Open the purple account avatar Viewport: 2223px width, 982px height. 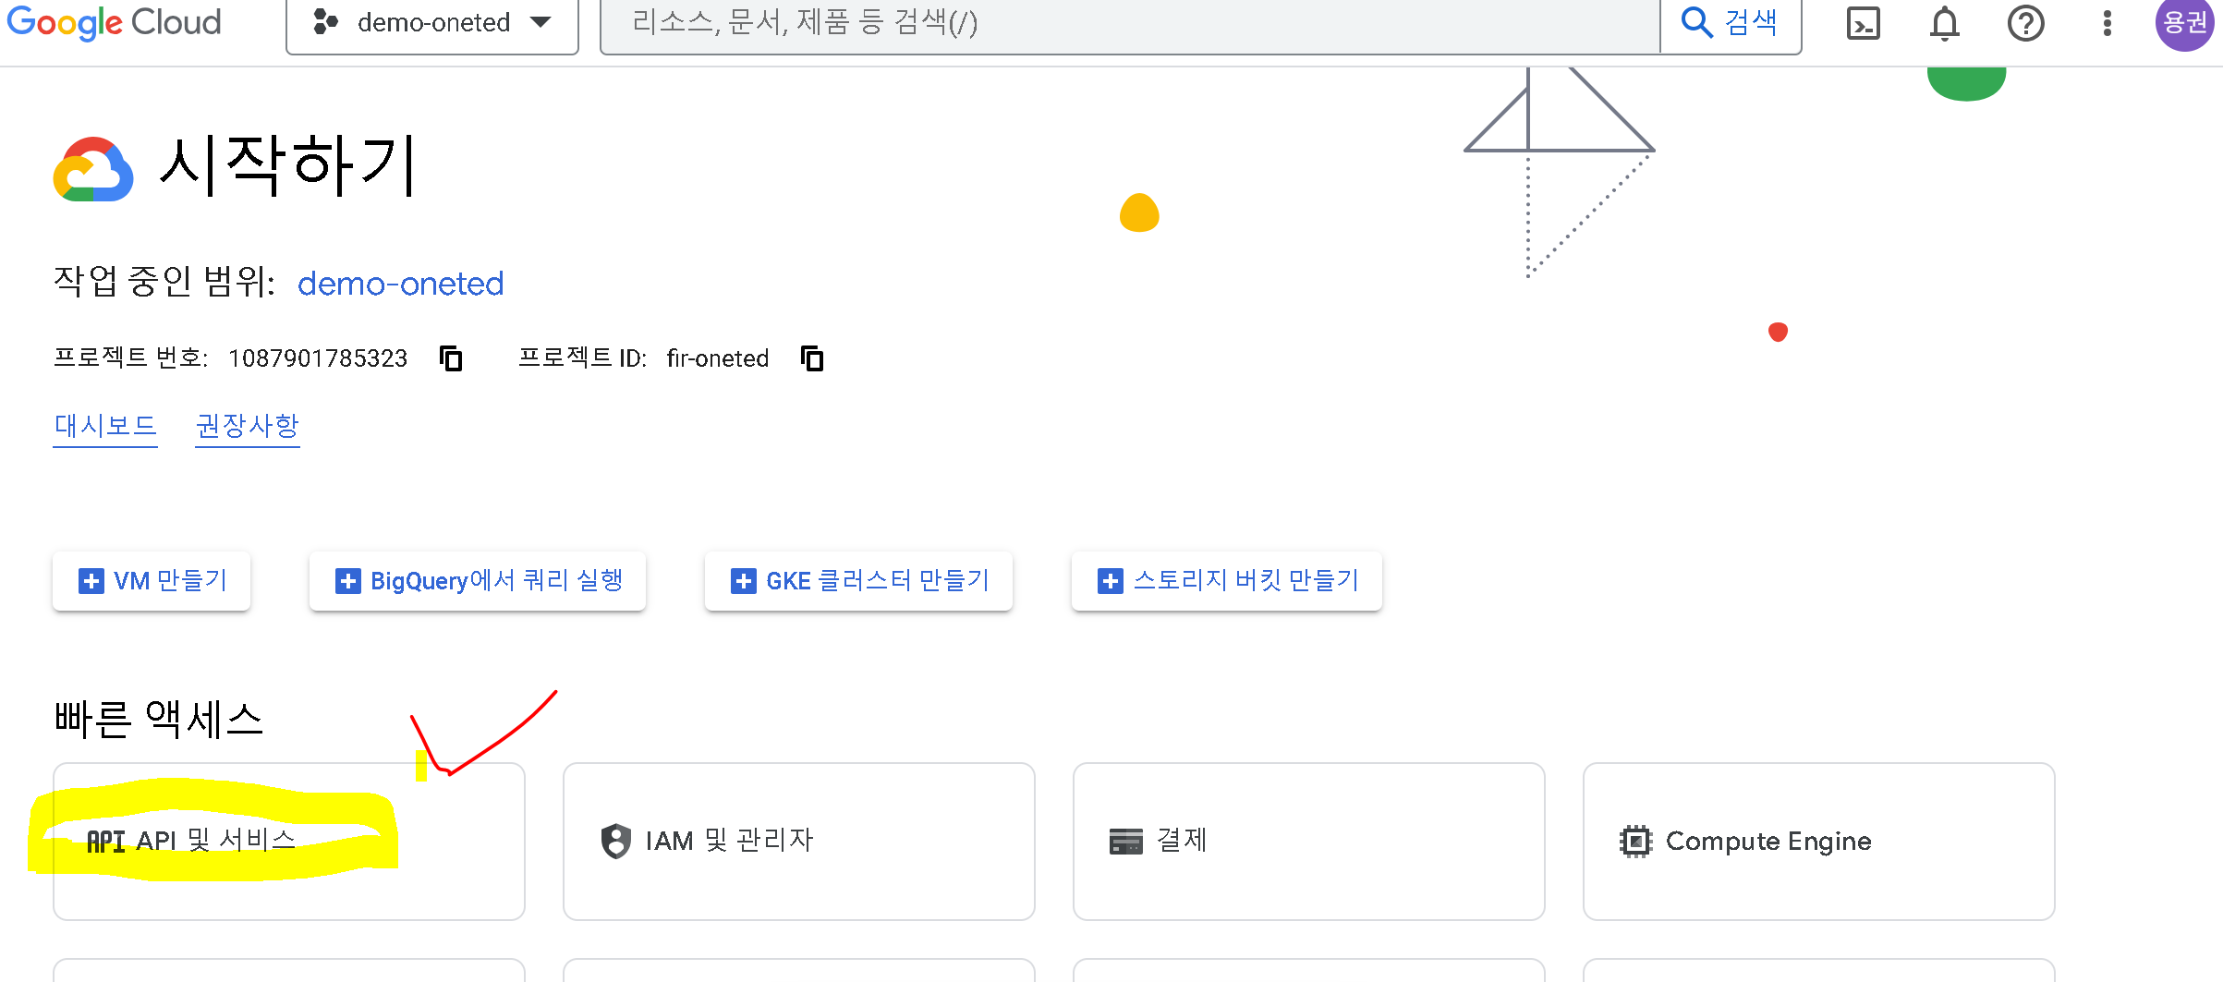[x=2183, y=23]
